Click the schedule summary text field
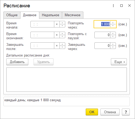This screenshot has height=119, width=135. point(67,101)
